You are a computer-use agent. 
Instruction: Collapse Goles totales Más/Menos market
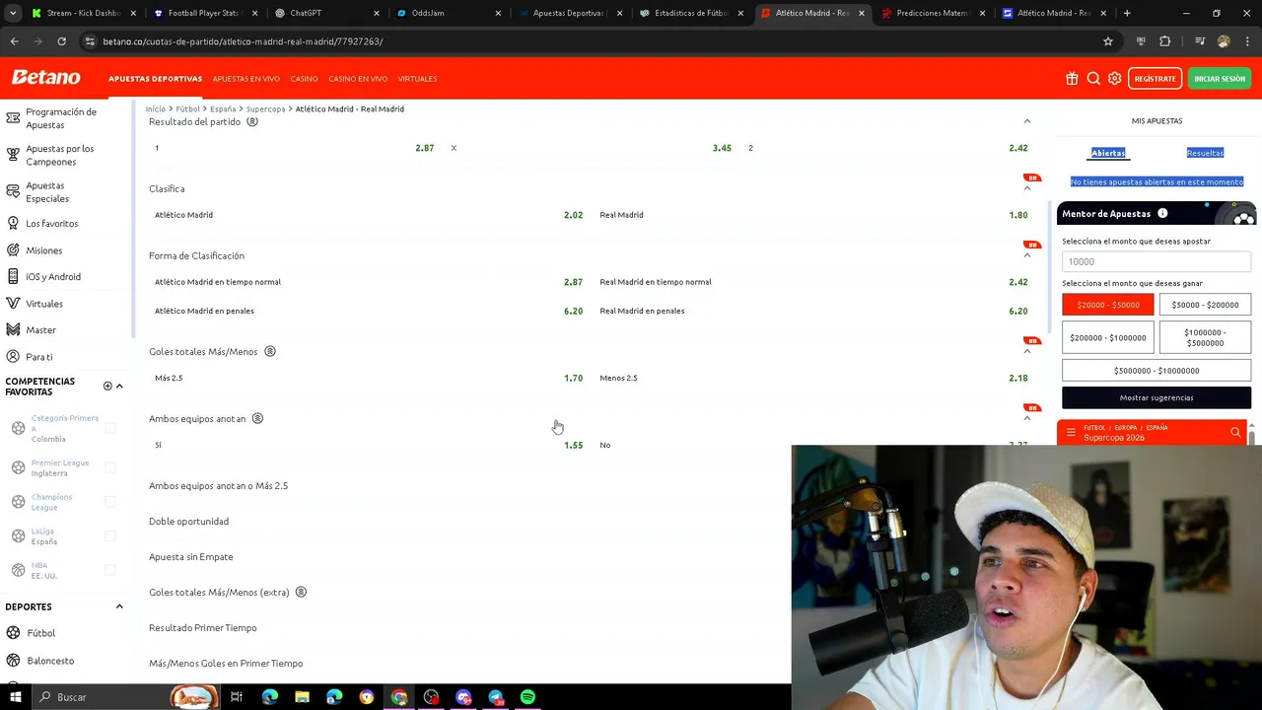(x=1026, y=351)
